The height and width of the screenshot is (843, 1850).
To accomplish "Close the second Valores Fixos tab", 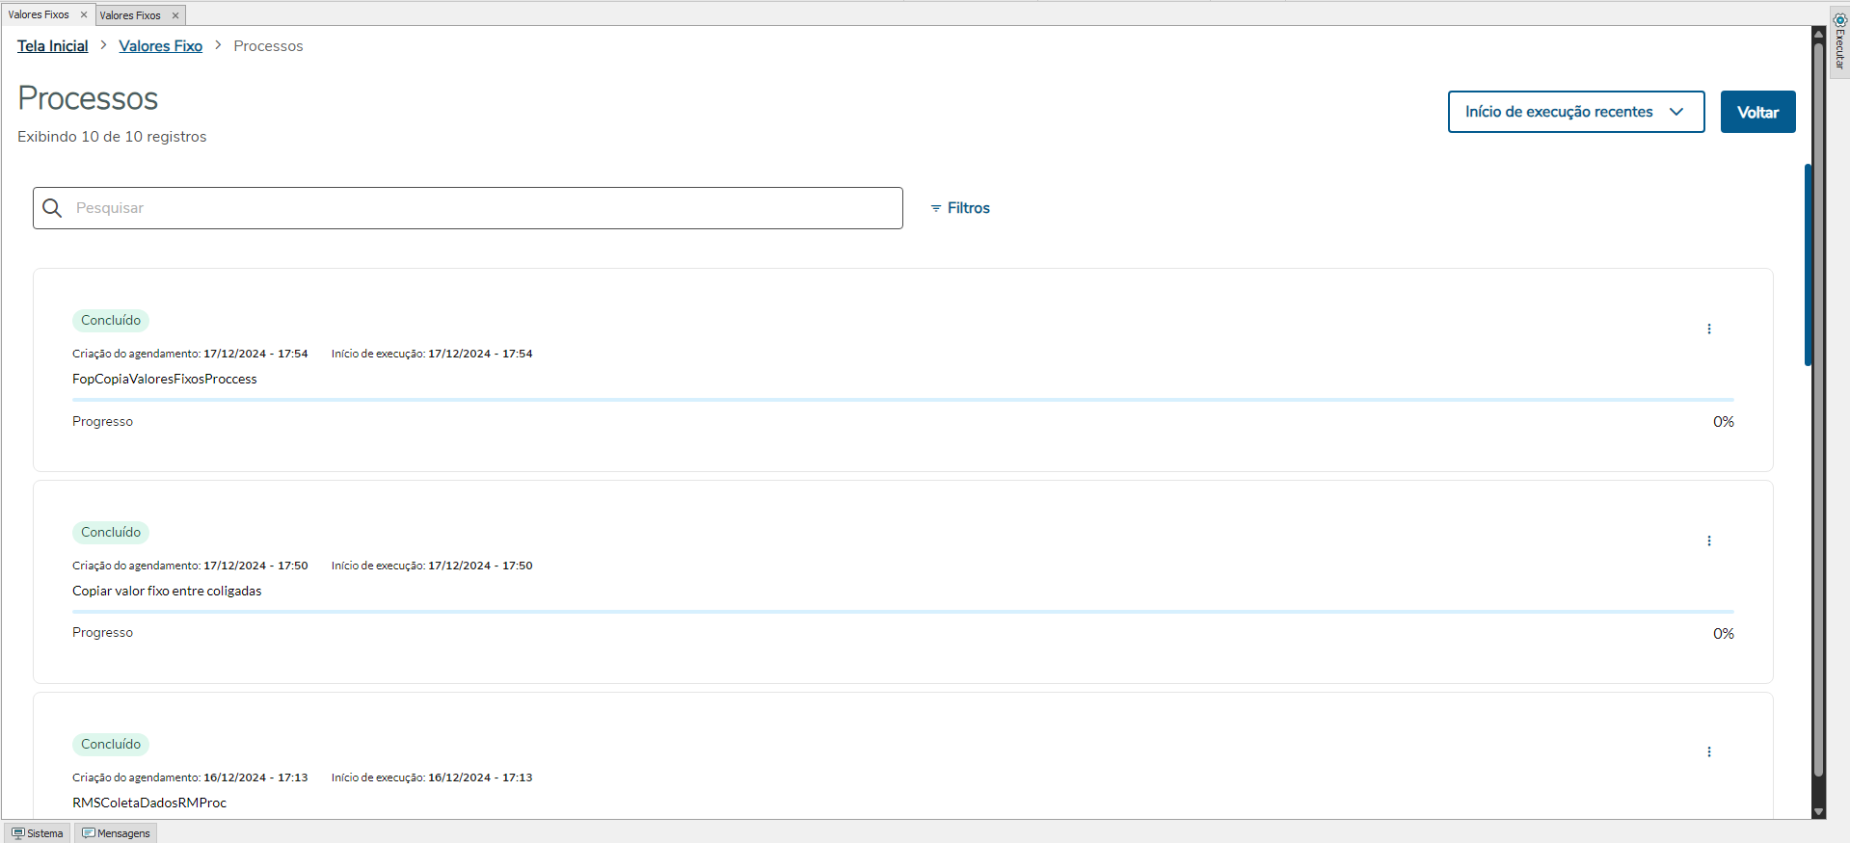I will coord(175,15).
